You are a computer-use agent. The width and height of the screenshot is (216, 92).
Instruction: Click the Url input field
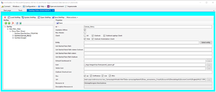(145, 80)
